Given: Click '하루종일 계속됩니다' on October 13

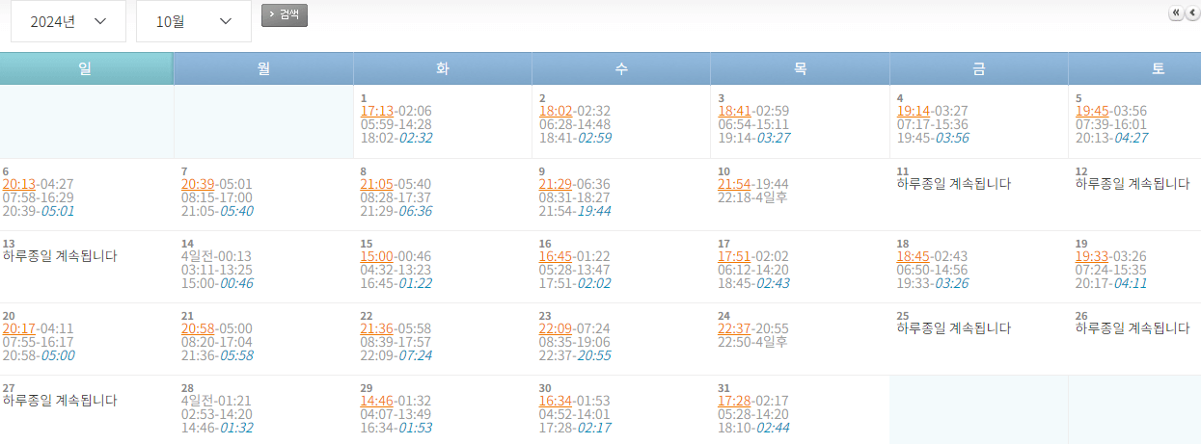Looking at the screenshot, I should (60, 256).
